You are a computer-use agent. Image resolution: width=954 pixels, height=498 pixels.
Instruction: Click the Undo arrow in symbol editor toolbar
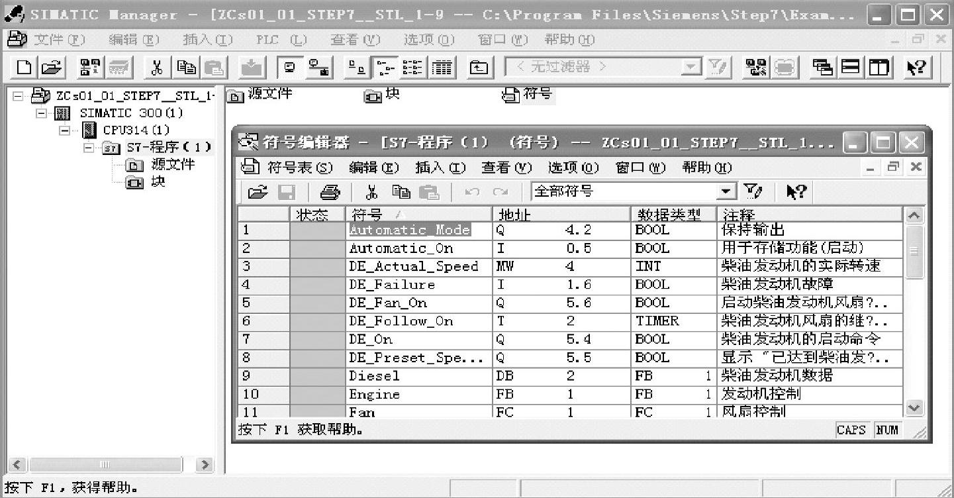click(x=472, y=192)
